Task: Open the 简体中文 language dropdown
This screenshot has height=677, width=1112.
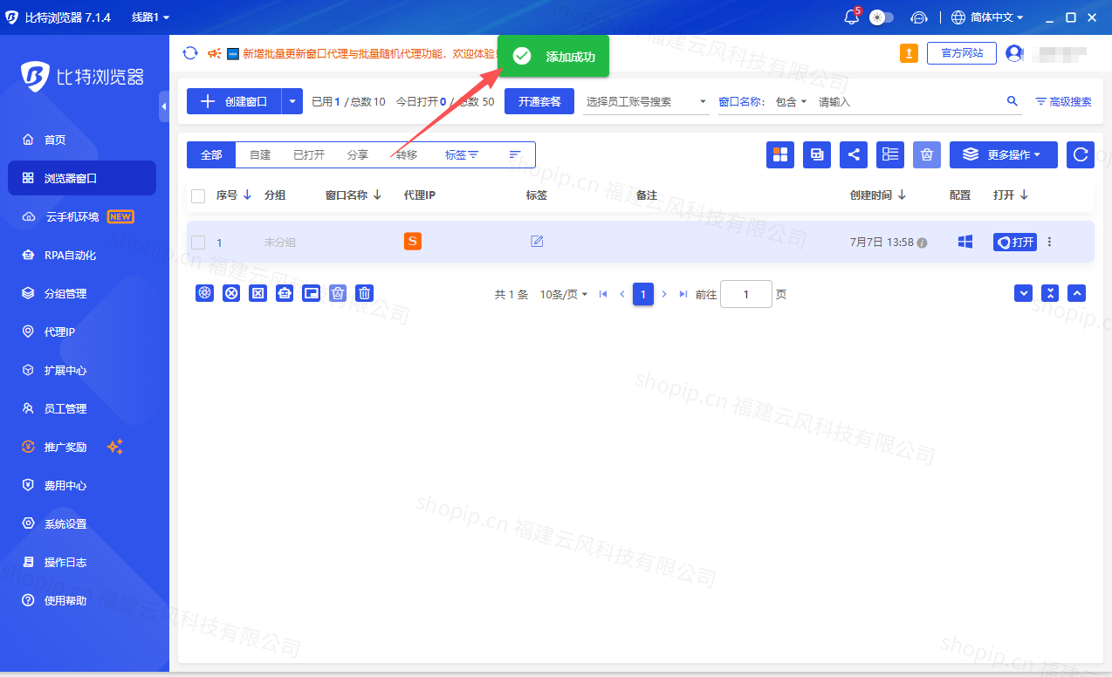Action: (x=987, y=17)
